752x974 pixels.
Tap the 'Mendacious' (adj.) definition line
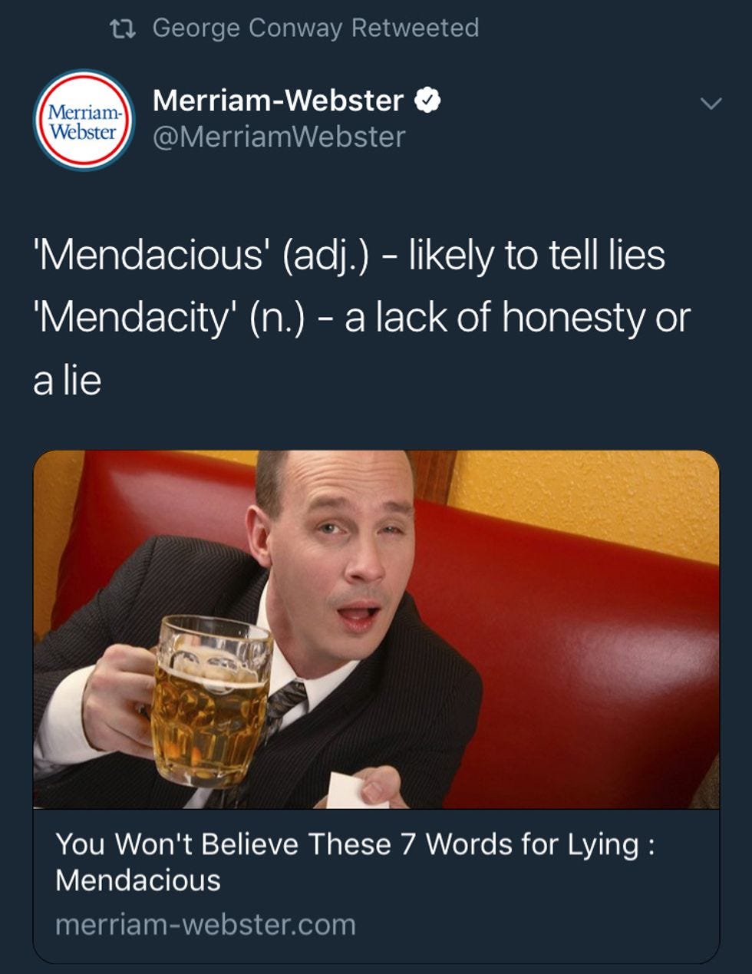click(x=349, y=256)
